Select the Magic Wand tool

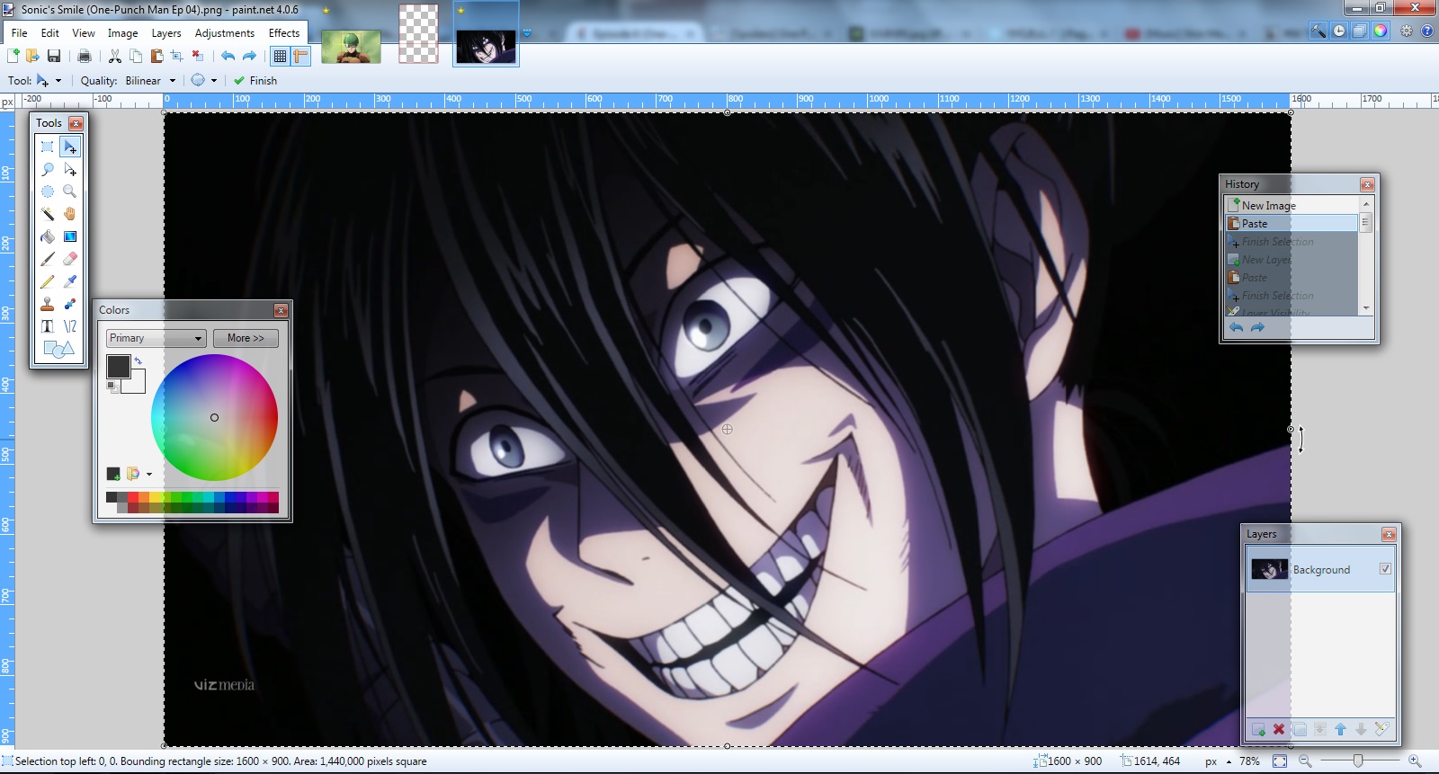coord(48,214)
